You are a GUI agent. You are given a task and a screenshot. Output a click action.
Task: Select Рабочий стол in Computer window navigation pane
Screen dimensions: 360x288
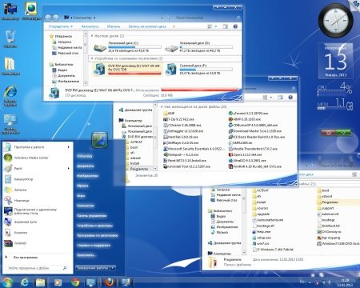(x=66, y=53)
